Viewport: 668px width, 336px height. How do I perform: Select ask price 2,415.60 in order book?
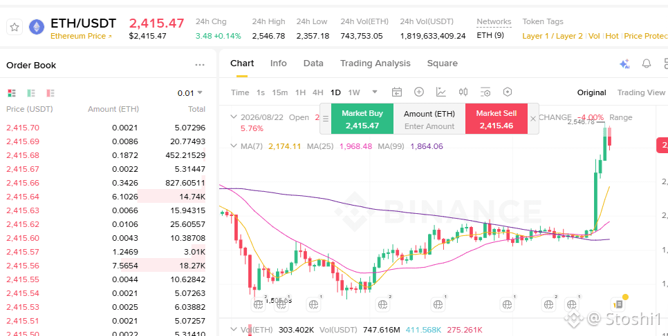point(23,238)
